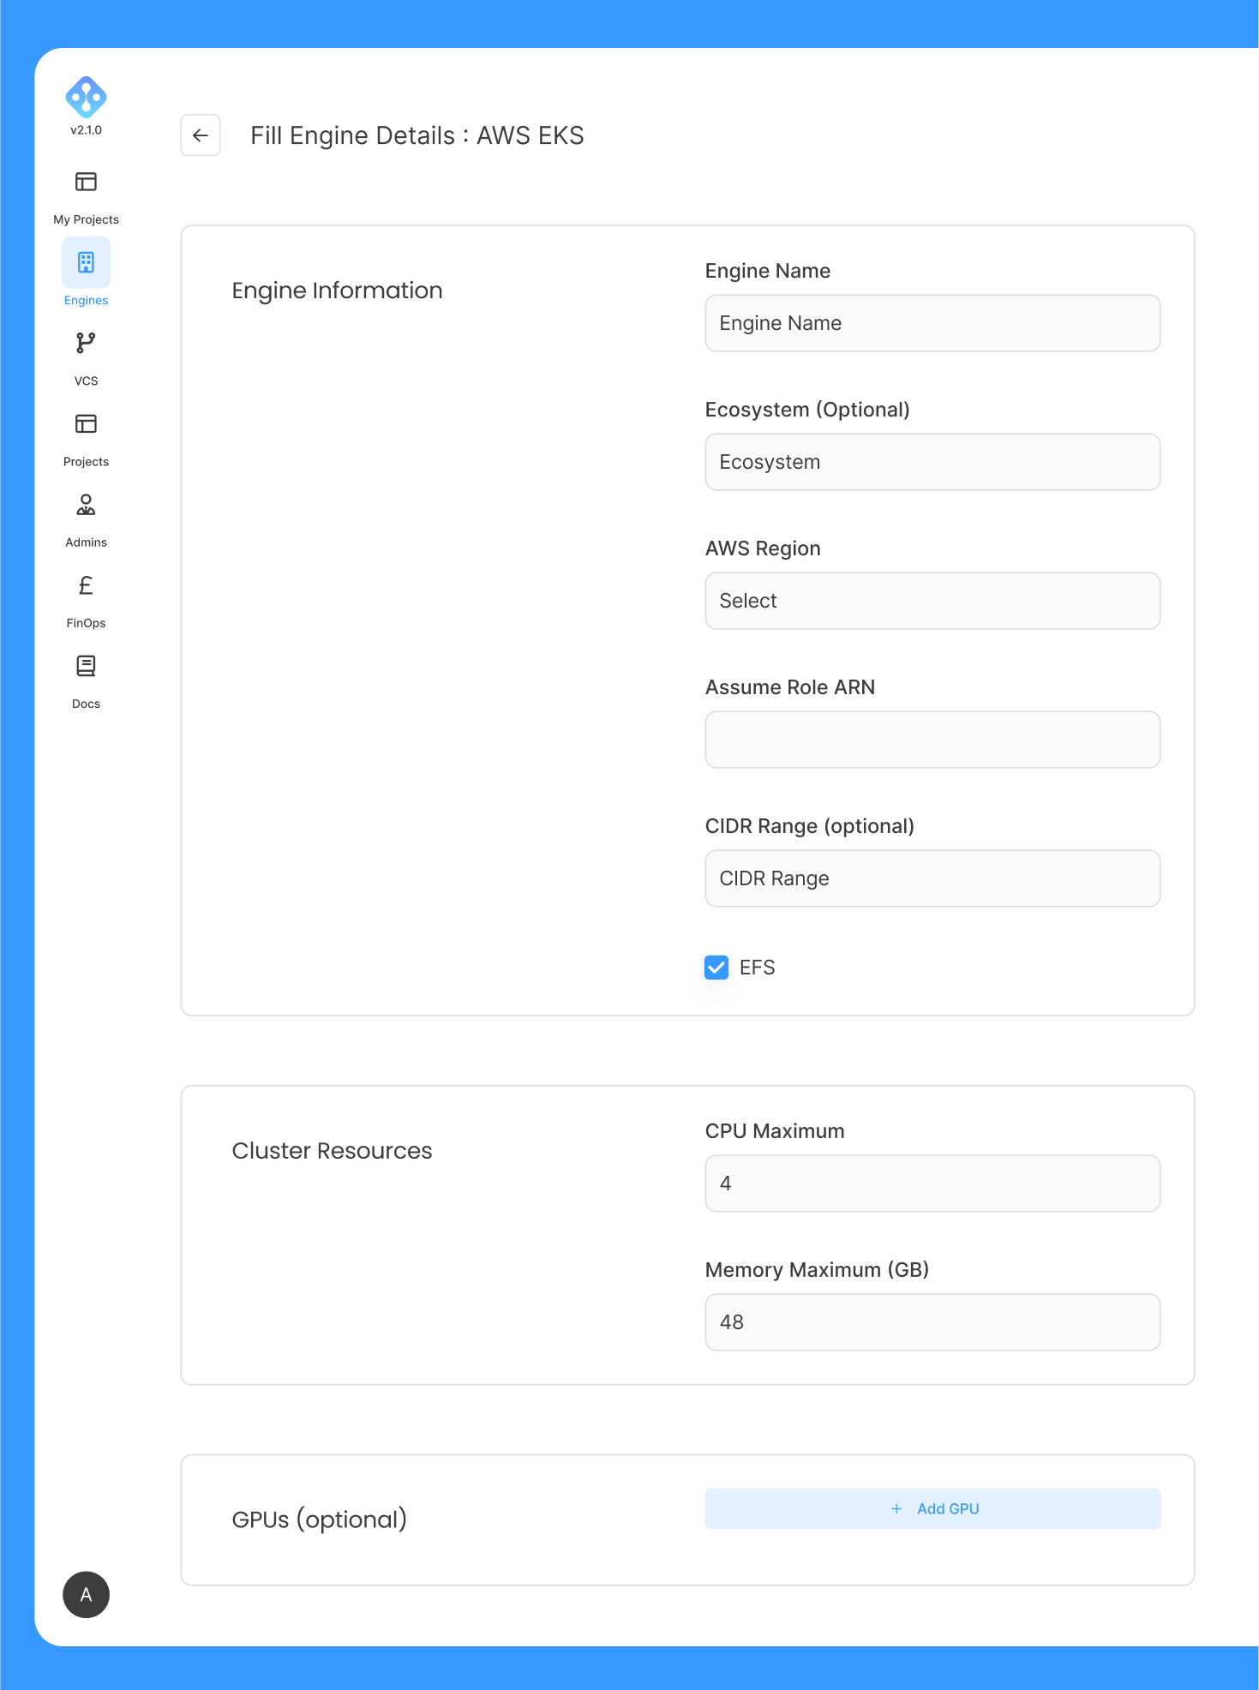Viewport: 1259px width, 1690px height.
Task: Click the 'Engine Information' section title
Action: (x=337, y=291)
